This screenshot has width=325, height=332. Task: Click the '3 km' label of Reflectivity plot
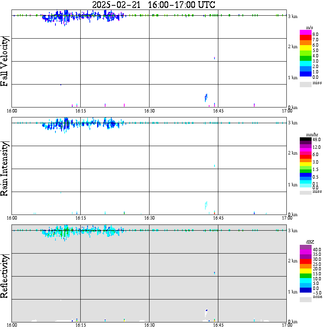pyautogui.click(x=292, y=231)
